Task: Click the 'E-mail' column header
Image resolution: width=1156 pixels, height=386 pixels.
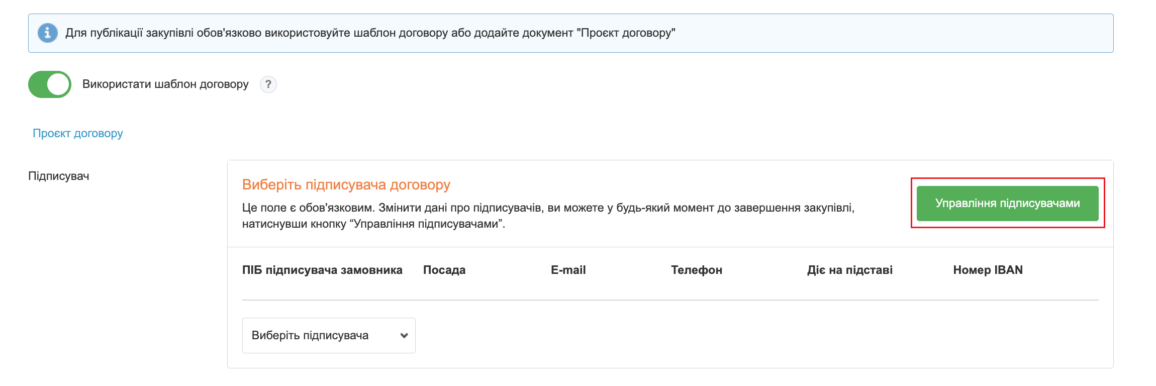Action: coord(568,270)
